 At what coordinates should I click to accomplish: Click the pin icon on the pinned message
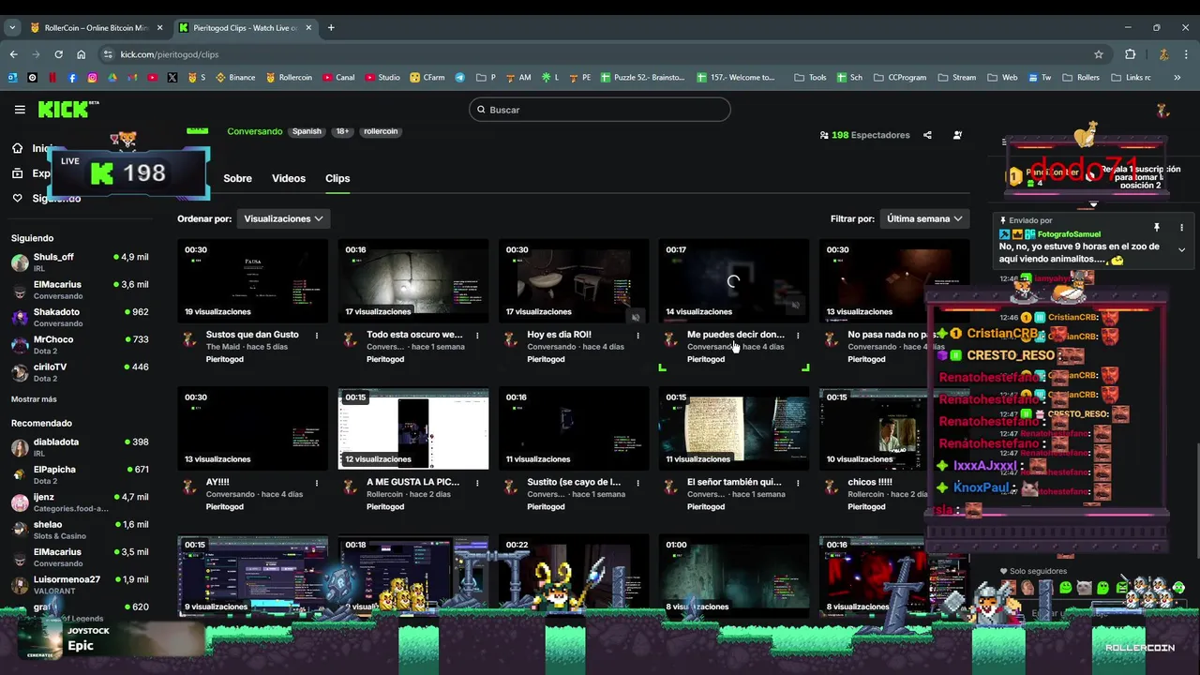pos(1157,228)
